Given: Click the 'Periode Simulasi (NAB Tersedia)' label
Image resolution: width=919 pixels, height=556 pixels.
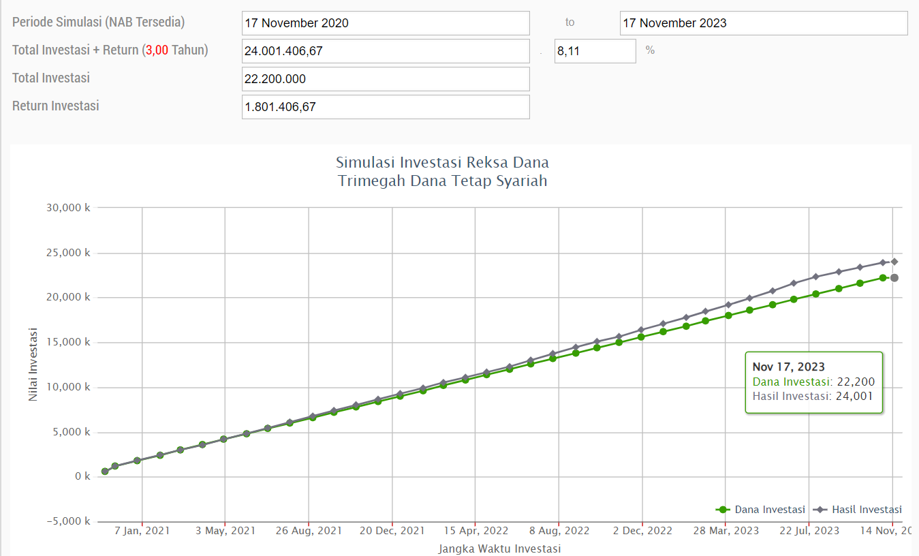Looking at the screenshot, I should [99, 22].
